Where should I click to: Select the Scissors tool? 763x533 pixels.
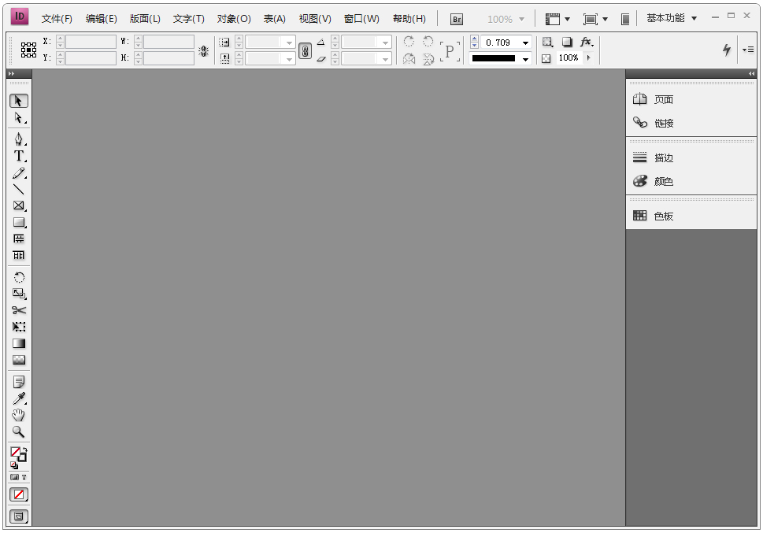point(19,310)
